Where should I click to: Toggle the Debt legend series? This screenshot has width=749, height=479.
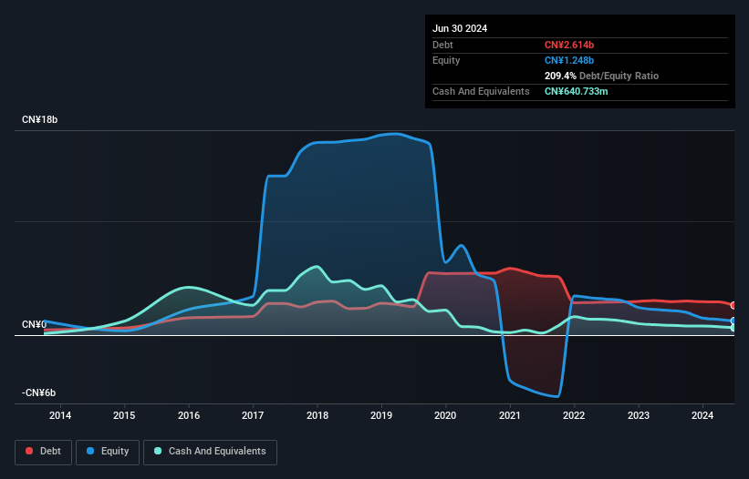pyautogui.click(x=44, y=451)
